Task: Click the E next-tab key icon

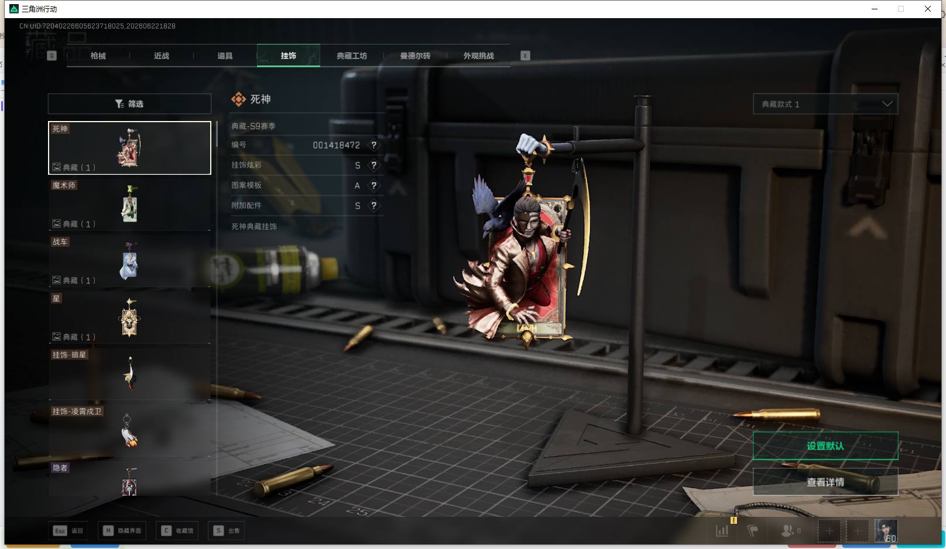Action: click(525, 56)
